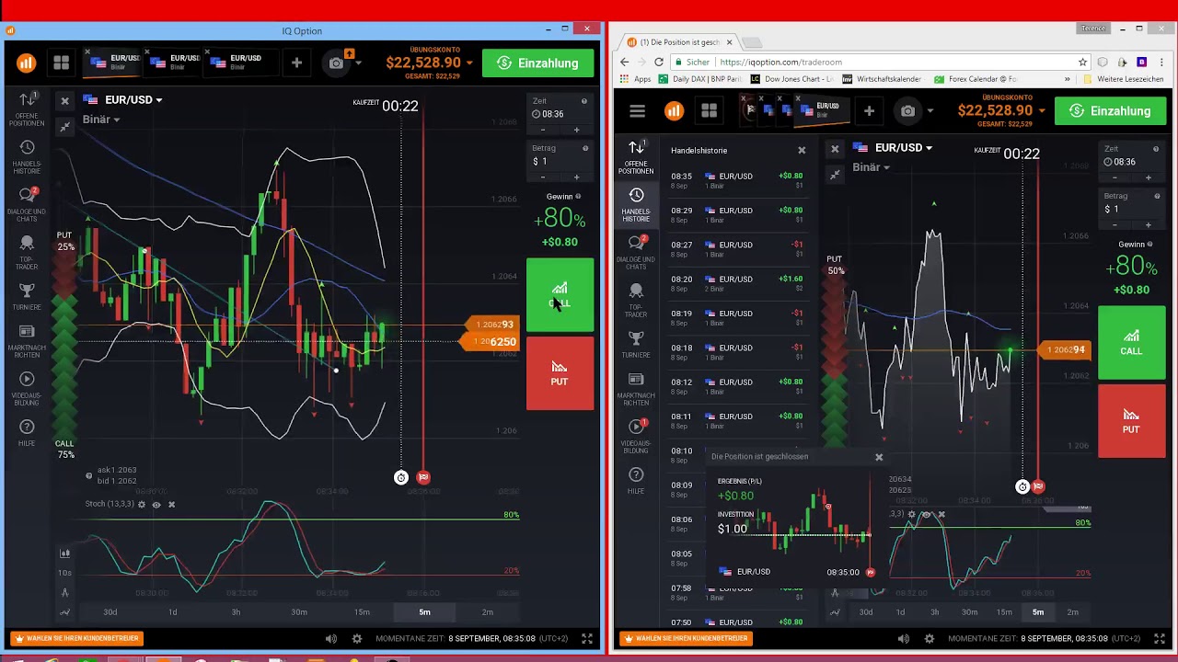Collapse chart arrows icon in left window

pos(64,127)
